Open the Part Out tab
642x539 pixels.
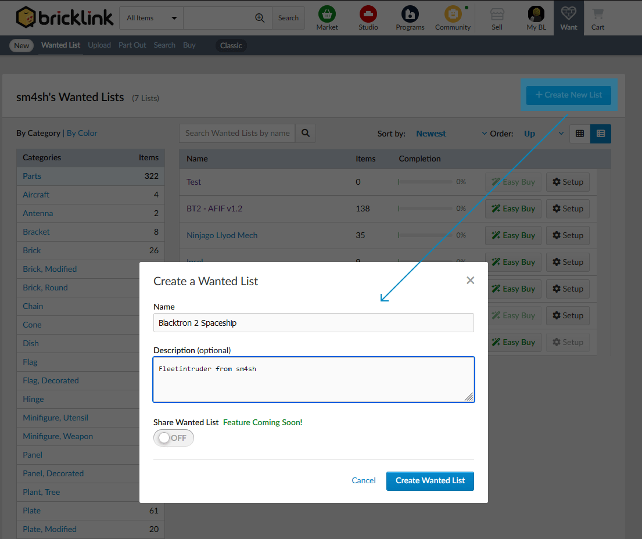(x=132, y=45)
